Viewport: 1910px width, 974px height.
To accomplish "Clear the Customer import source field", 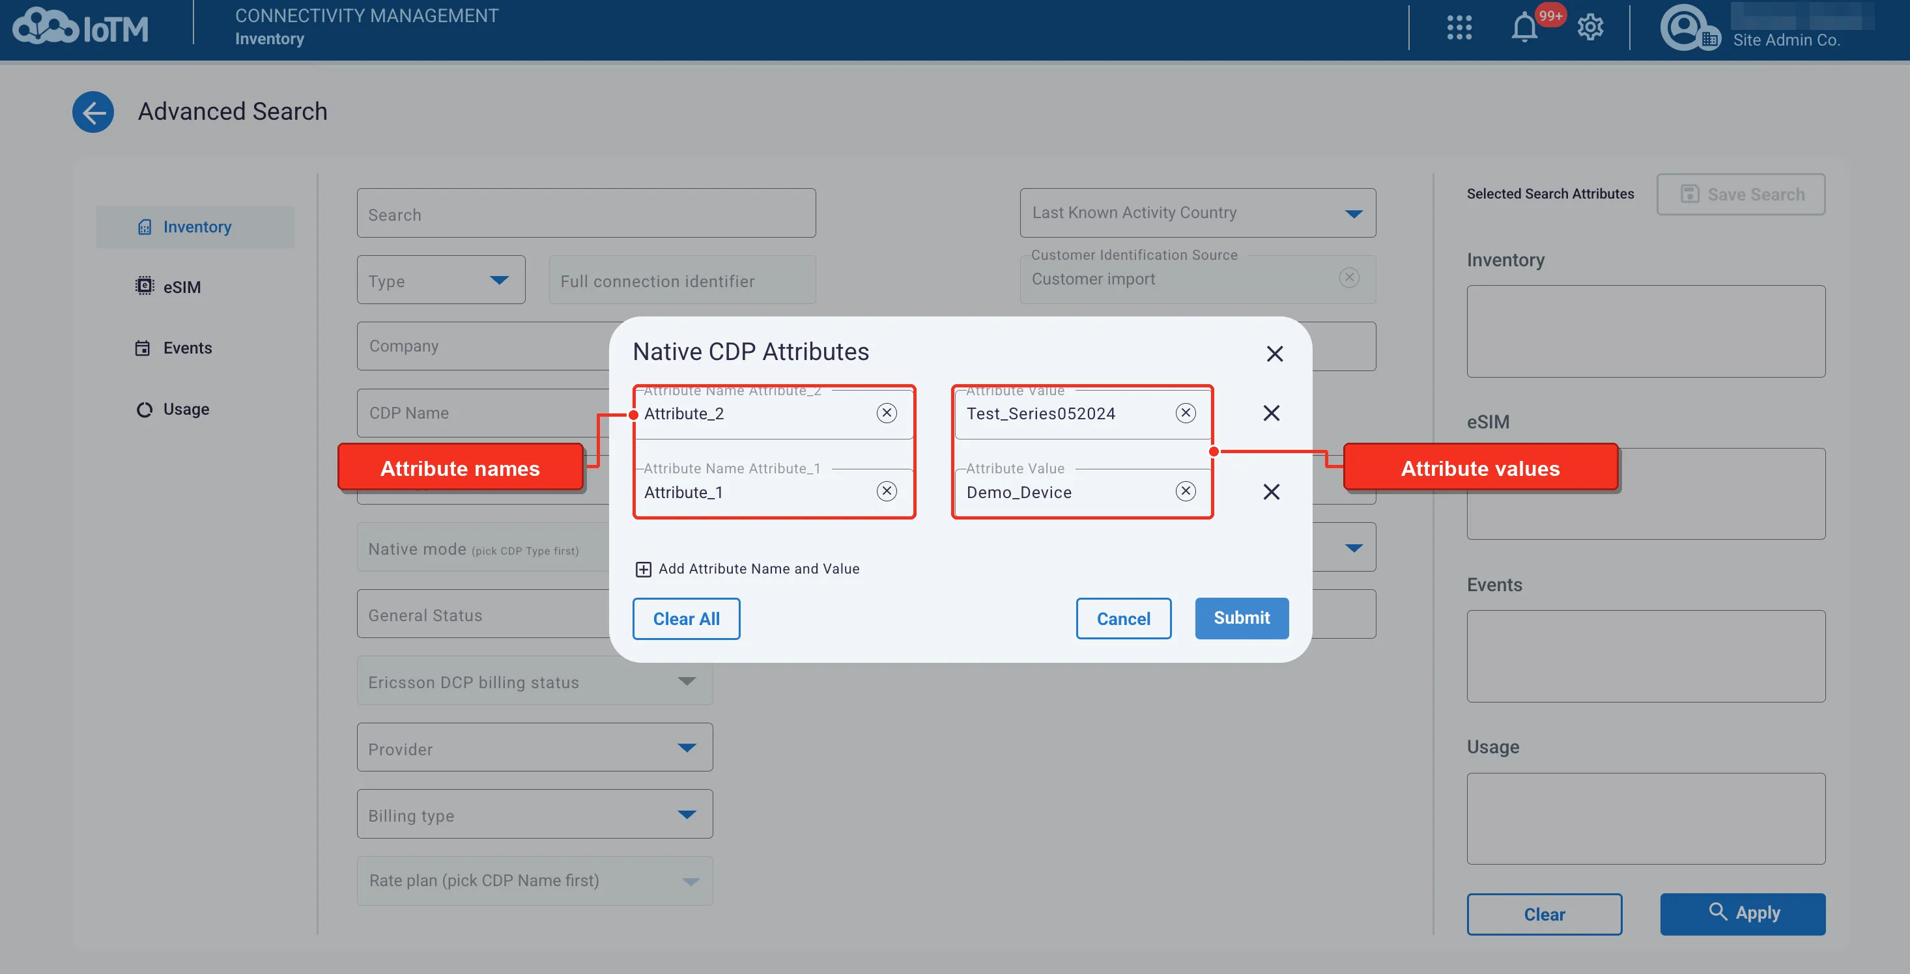I will point(1350,278).
